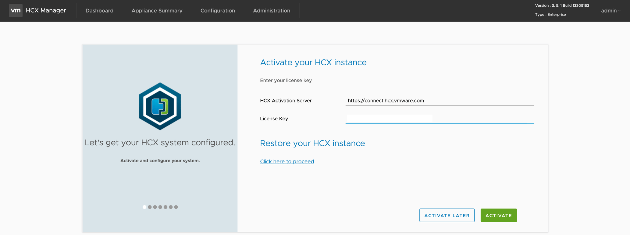Expand the admin user dropdown
The image size is (630, 235).
tap(610, 11)
